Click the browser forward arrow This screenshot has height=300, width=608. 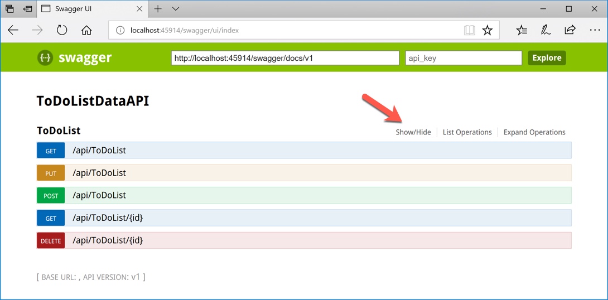[37, 30]
